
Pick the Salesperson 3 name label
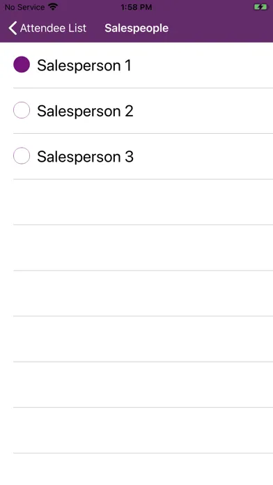point(86,157)
